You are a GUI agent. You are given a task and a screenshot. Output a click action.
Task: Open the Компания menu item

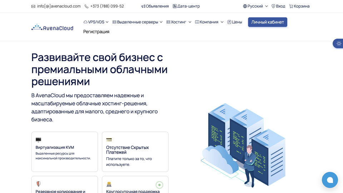(x=209, y=22)
